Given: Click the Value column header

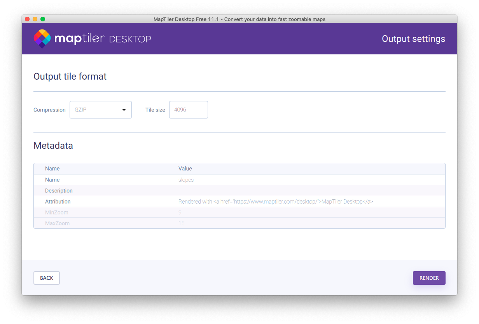Looking at the screenshot, I should (x=185, y=169).
